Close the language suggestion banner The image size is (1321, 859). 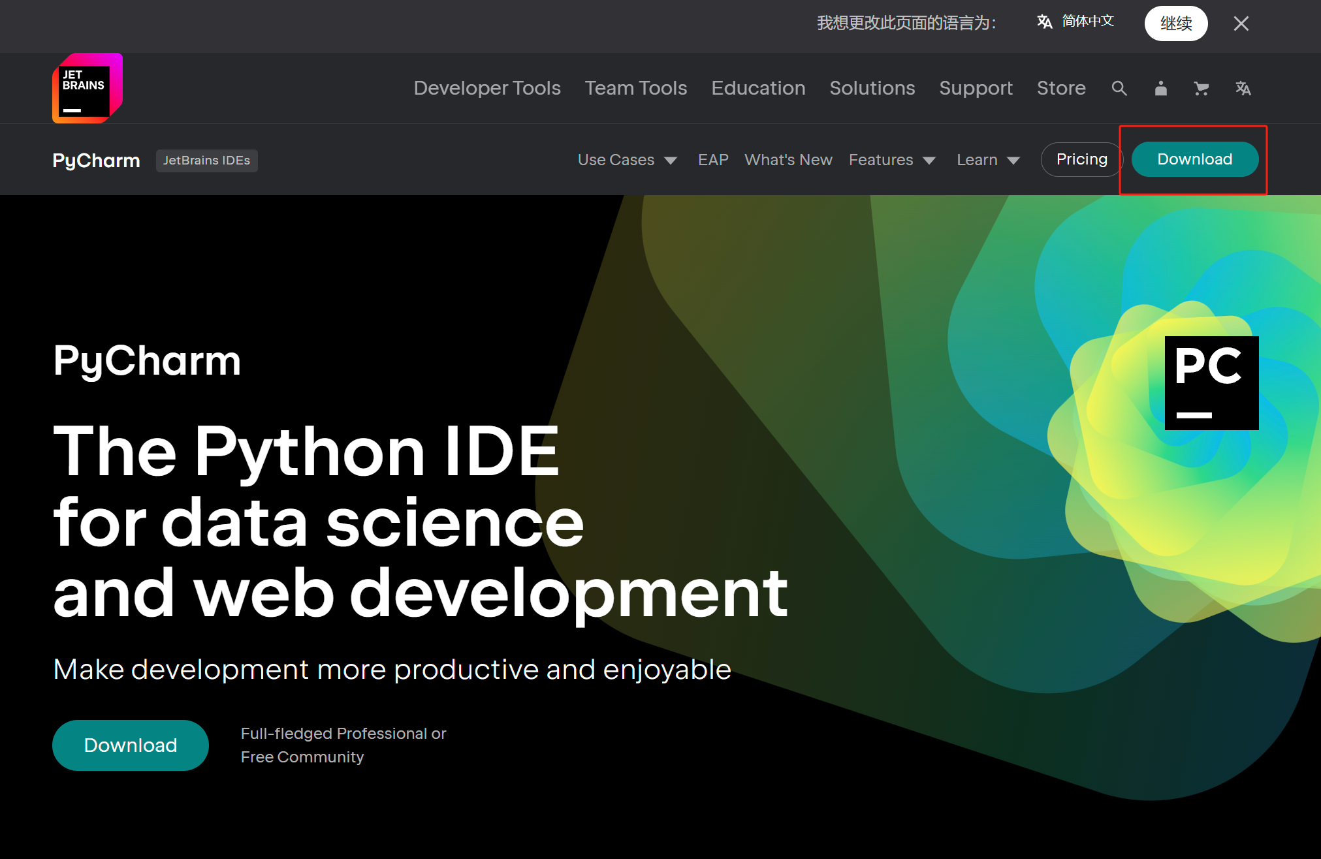point(1241,23)
